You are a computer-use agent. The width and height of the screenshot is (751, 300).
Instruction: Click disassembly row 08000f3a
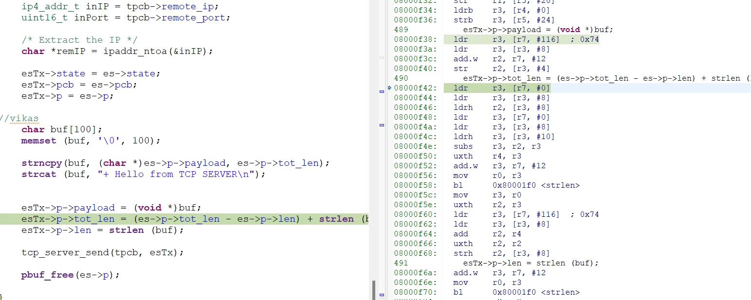(472, 49)
